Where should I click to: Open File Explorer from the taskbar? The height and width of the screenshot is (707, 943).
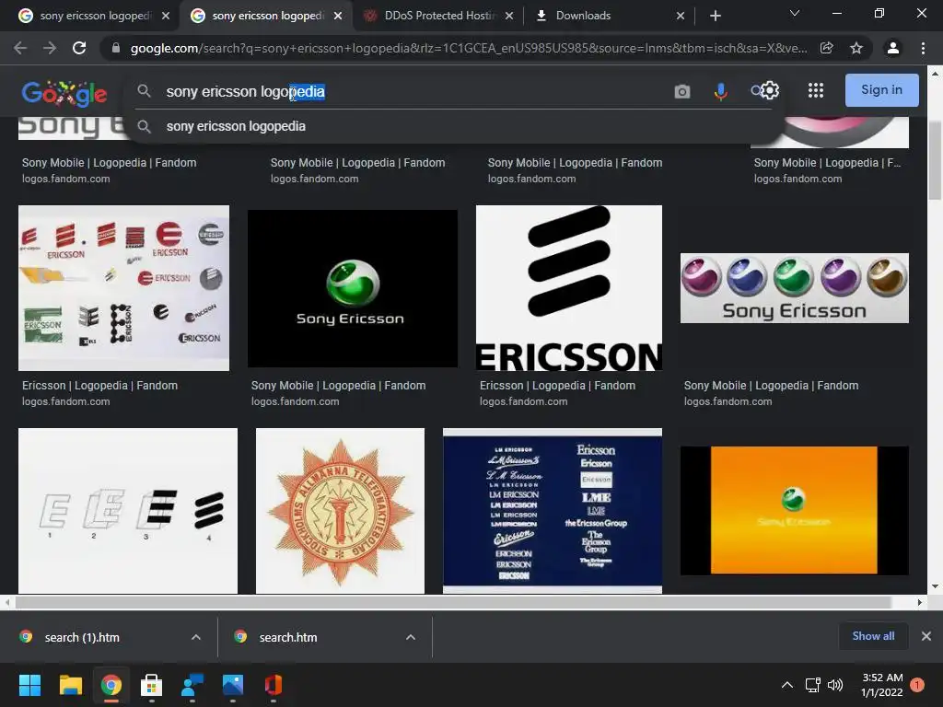70,685
